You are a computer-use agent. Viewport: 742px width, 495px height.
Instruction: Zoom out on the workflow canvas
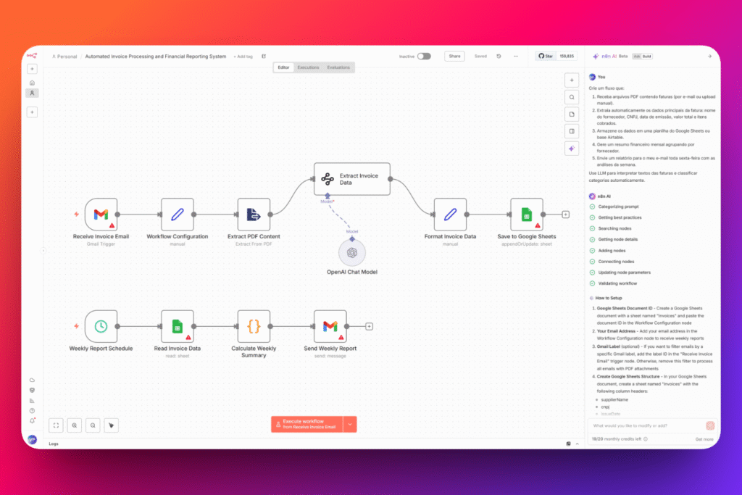click(93, 425)
